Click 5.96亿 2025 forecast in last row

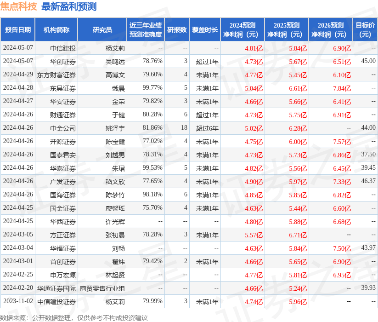[298, 302]
